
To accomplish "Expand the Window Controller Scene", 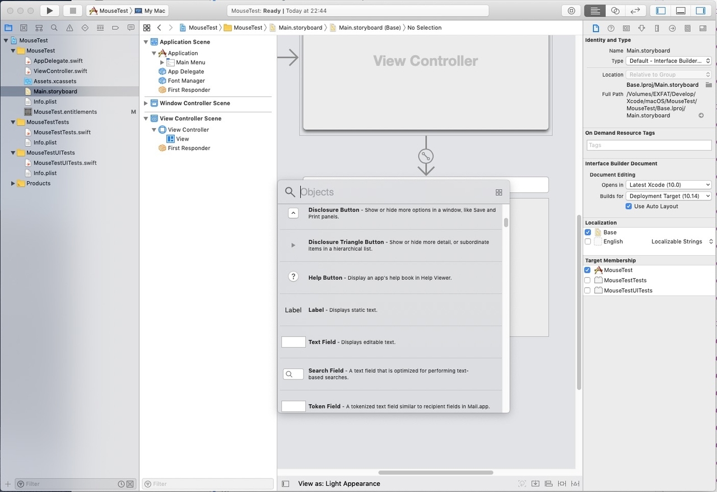I will (x=146, y=103).
